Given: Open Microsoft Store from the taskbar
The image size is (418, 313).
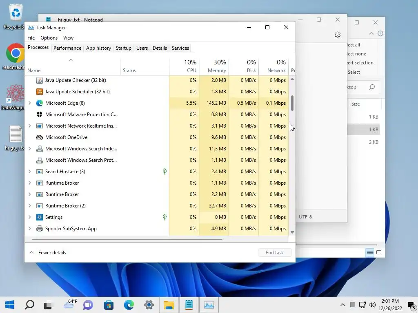Looking at the screenshot, I should [x=109, y=305].
